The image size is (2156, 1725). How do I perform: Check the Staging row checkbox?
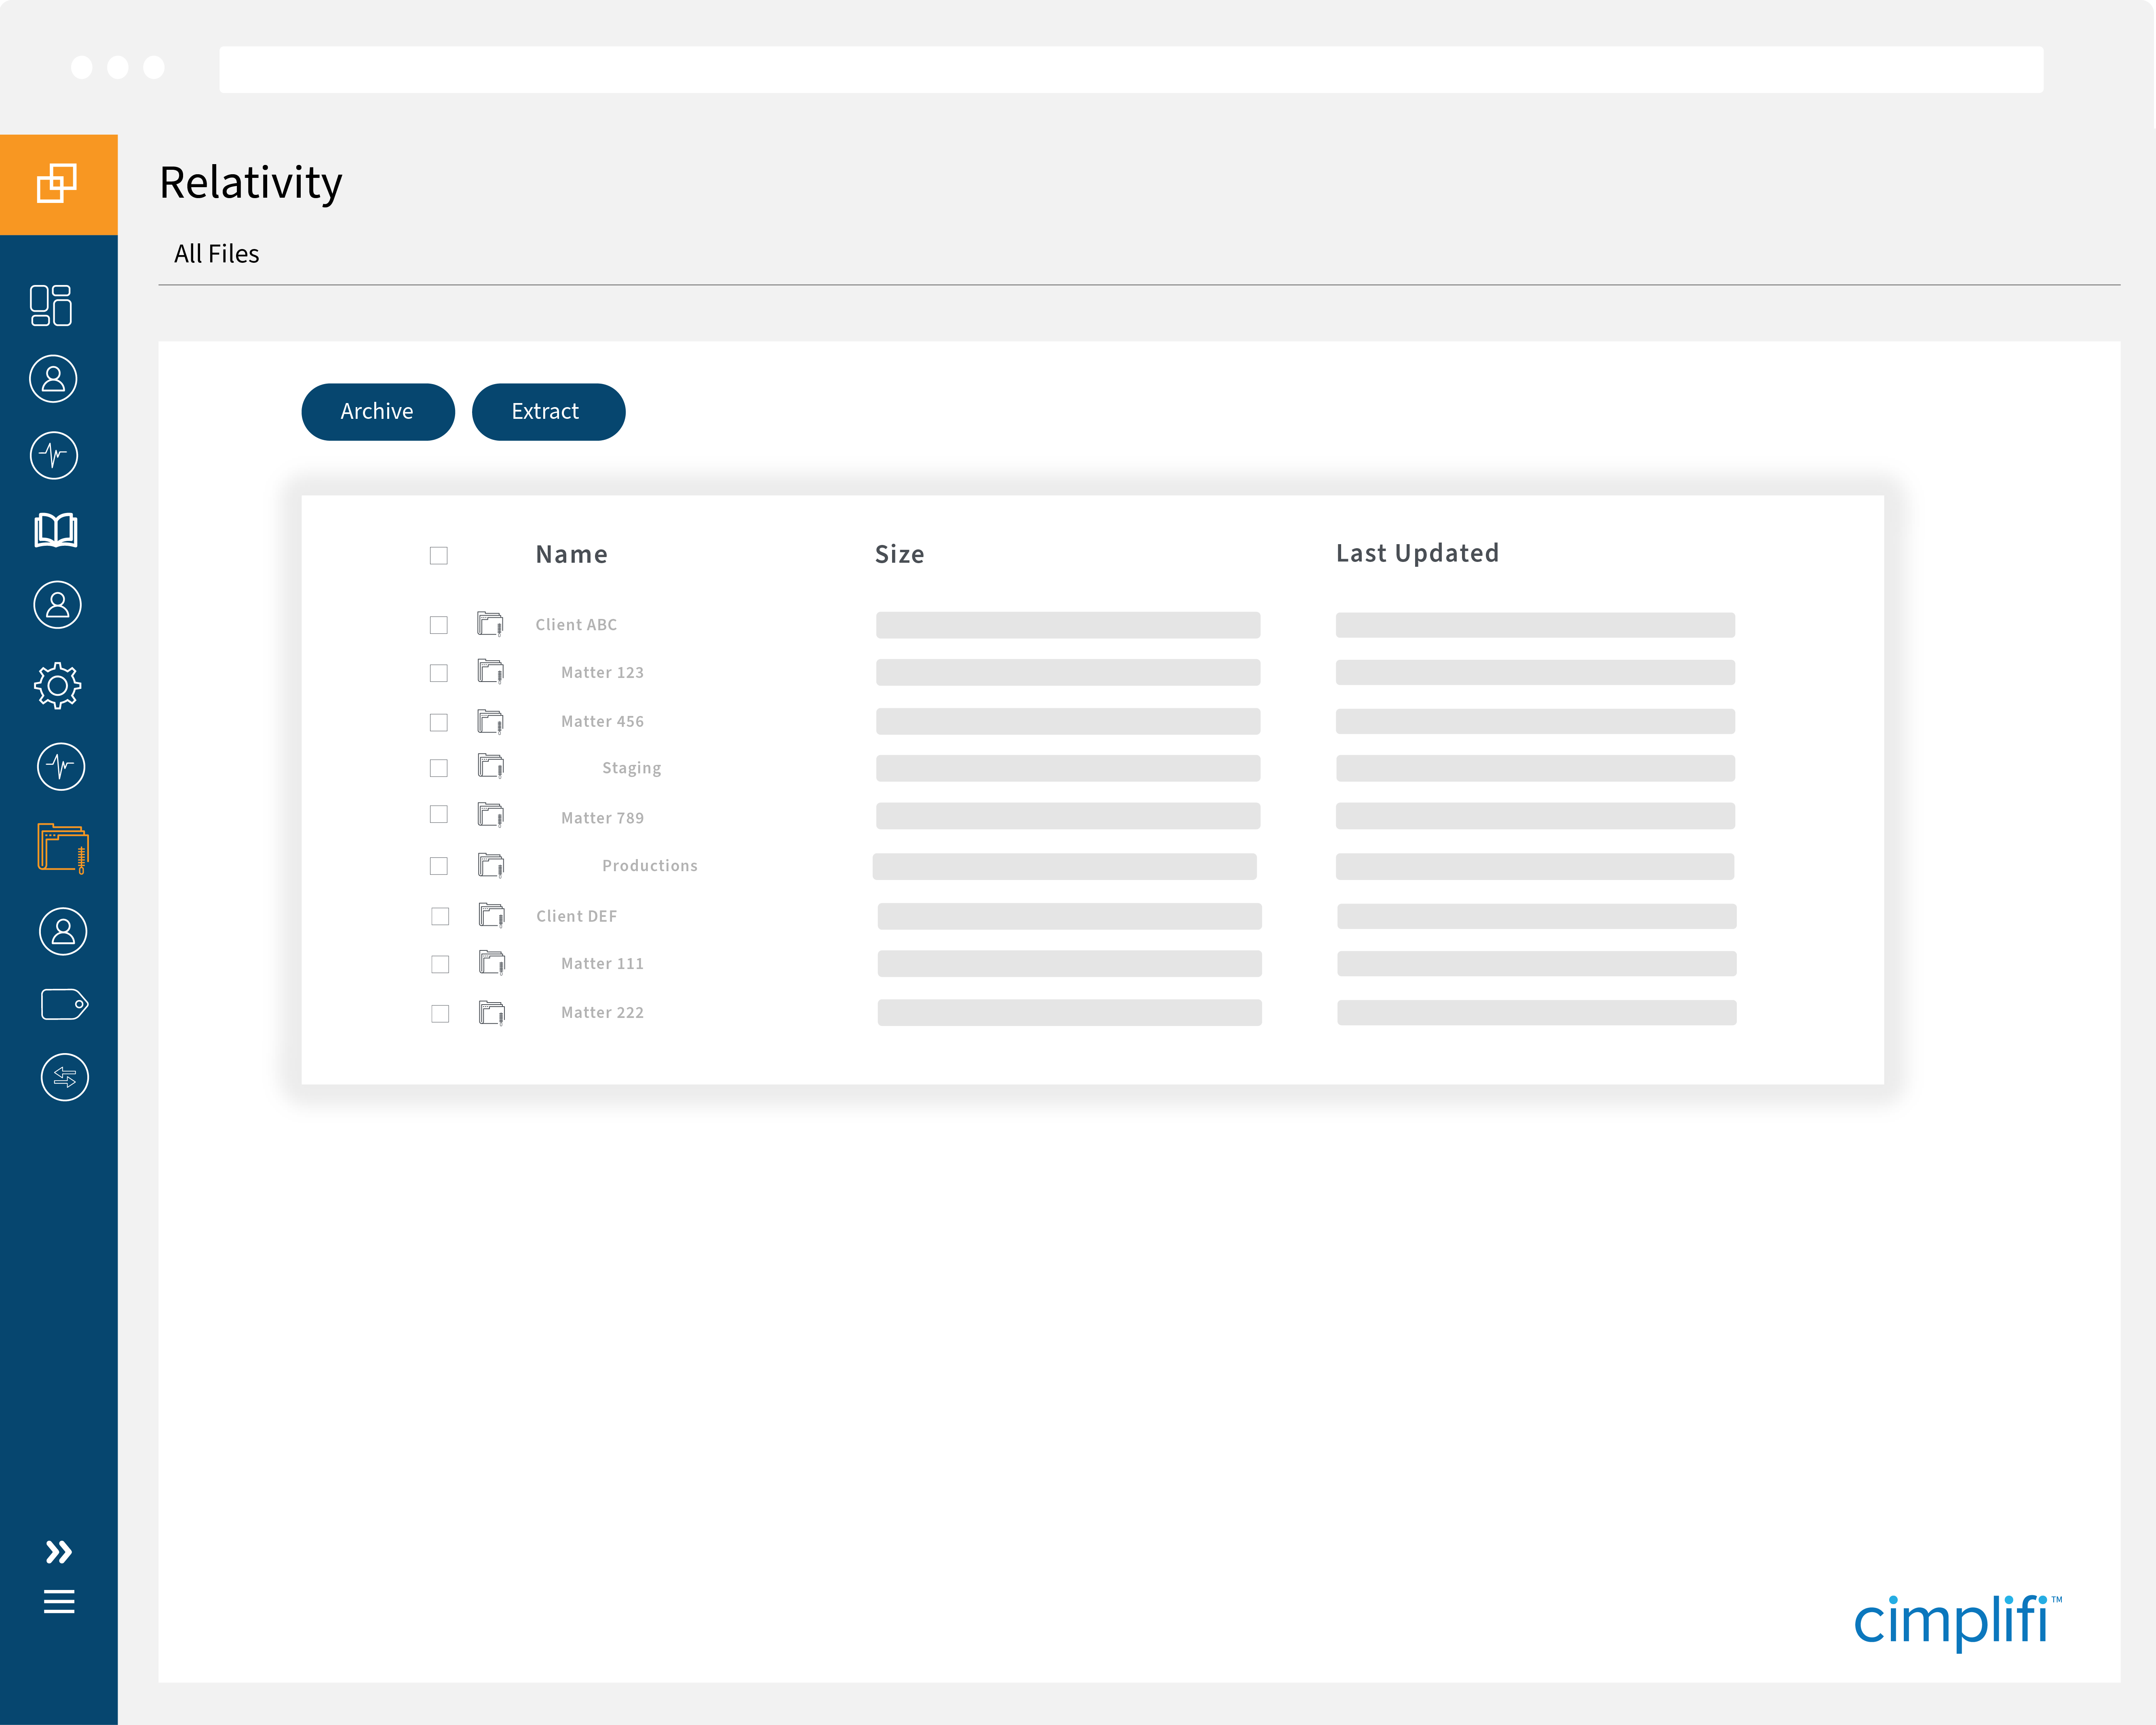point(439,768)
